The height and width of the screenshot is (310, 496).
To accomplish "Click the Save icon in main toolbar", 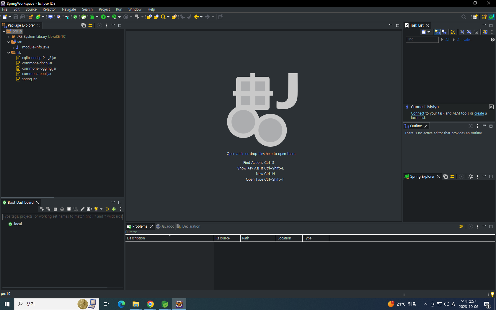I will coord(16,17).
